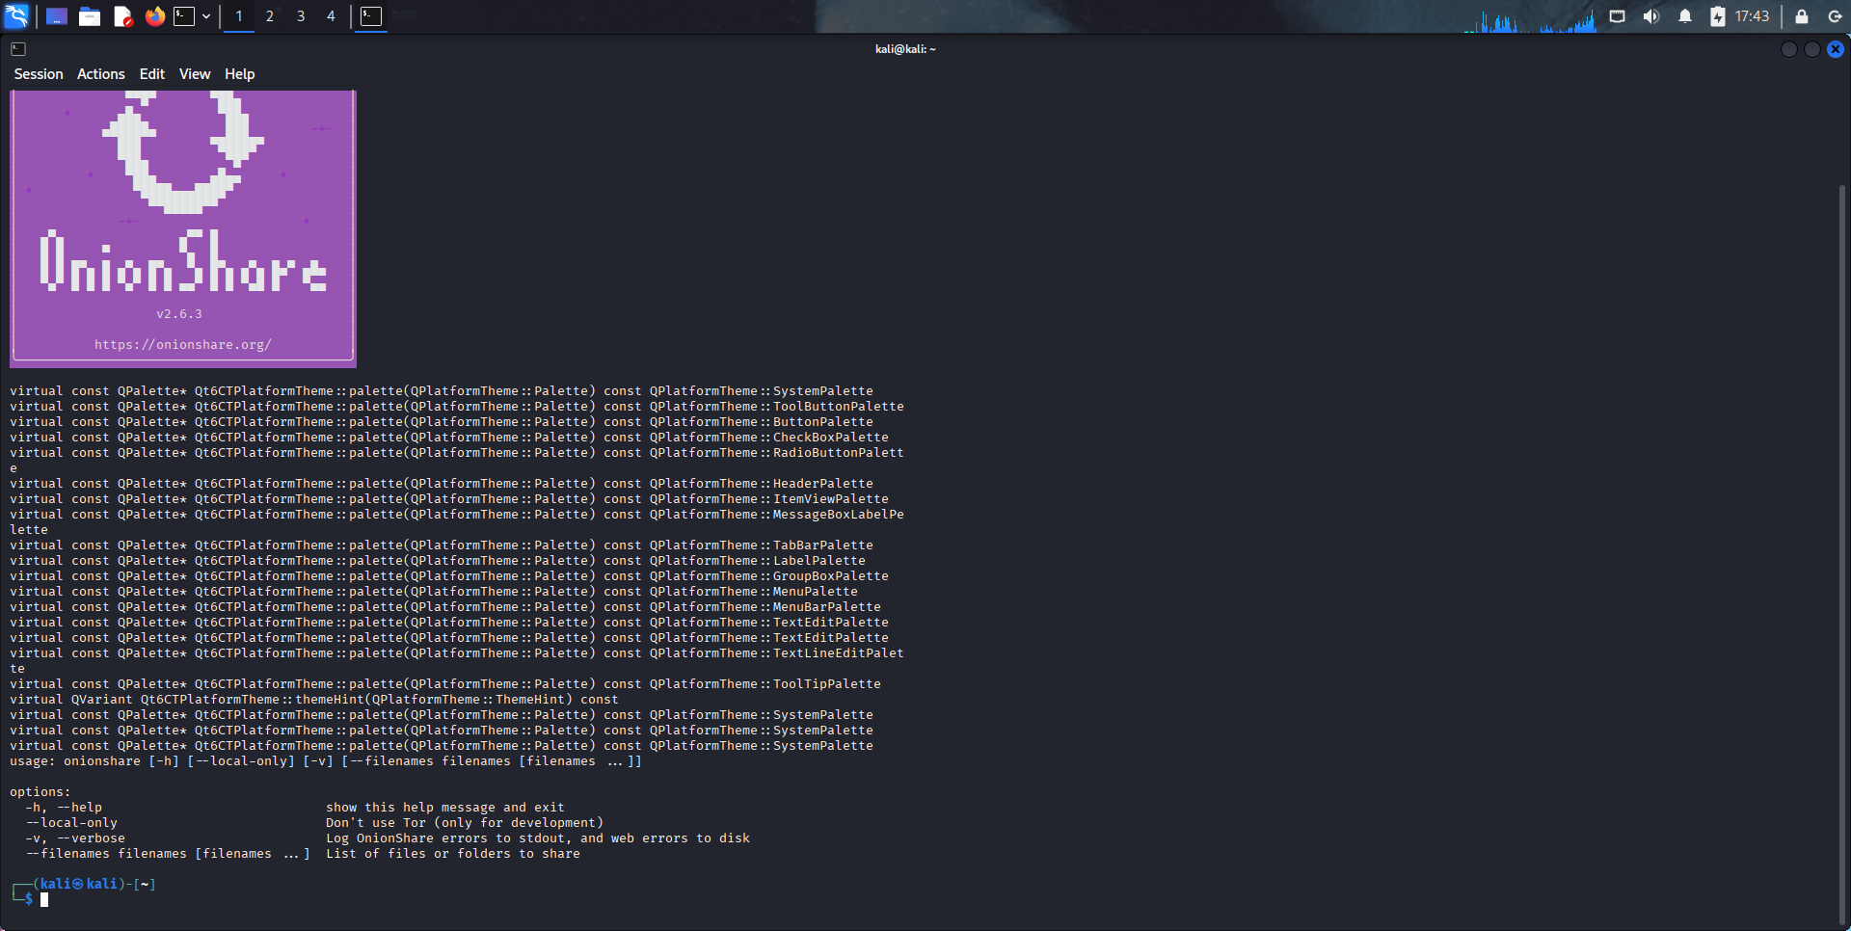The image size is (1851, 931).
Task: Maximize the kali@kali terminal window
Action: click(x=1812, y=49)
